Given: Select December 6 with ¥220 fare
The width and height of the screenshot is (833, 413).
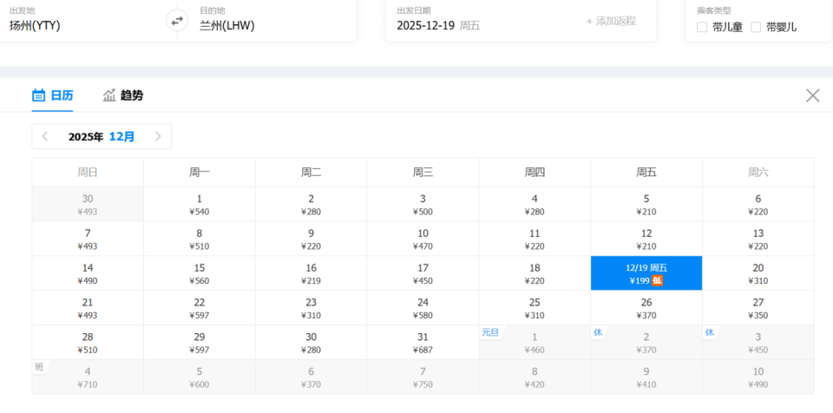Looking at the screenshot, I should [x=758, y=204].
